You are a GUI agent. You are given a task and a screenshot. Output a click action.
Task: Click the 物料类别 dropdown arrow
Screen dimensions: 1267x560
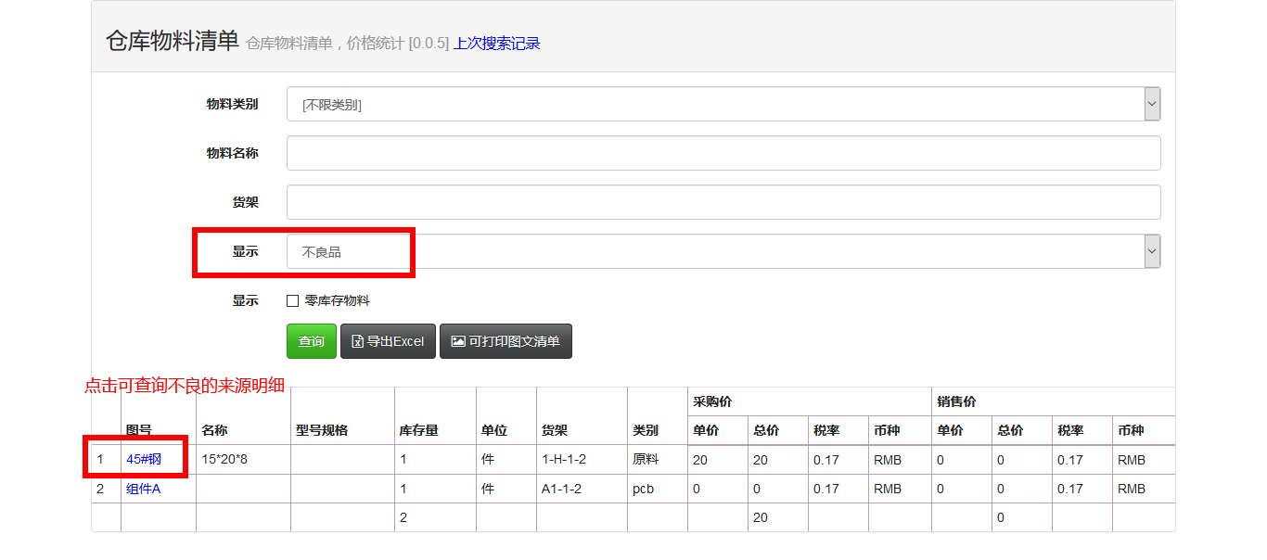click(1152, 105)
